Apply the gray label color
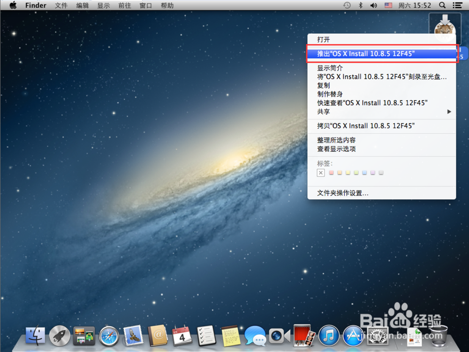Viewport: 469px width, 352px height. pyautogui.click(x=381, y=173)
